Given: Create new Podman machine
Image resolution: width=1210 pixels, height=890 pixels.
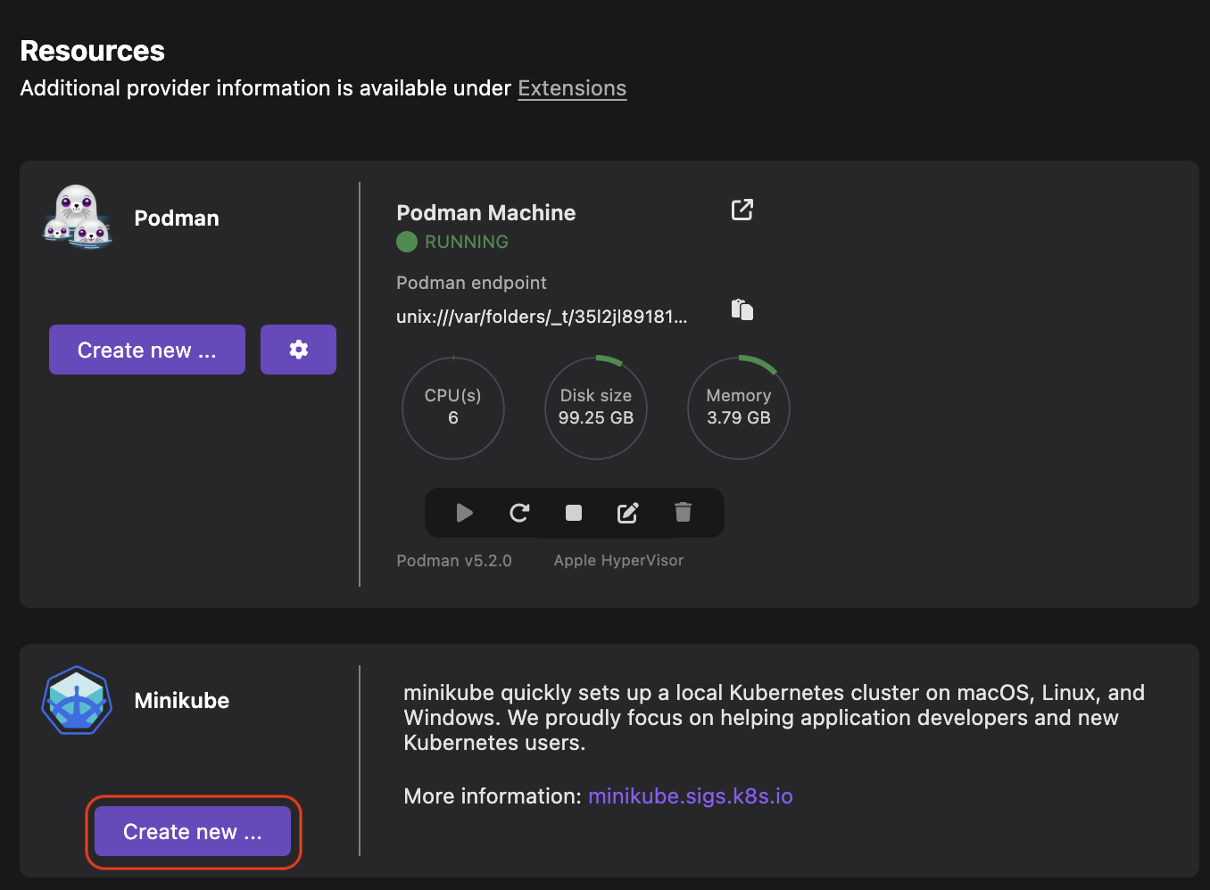Looking at the screenshot, I should [x=147, y=350].
